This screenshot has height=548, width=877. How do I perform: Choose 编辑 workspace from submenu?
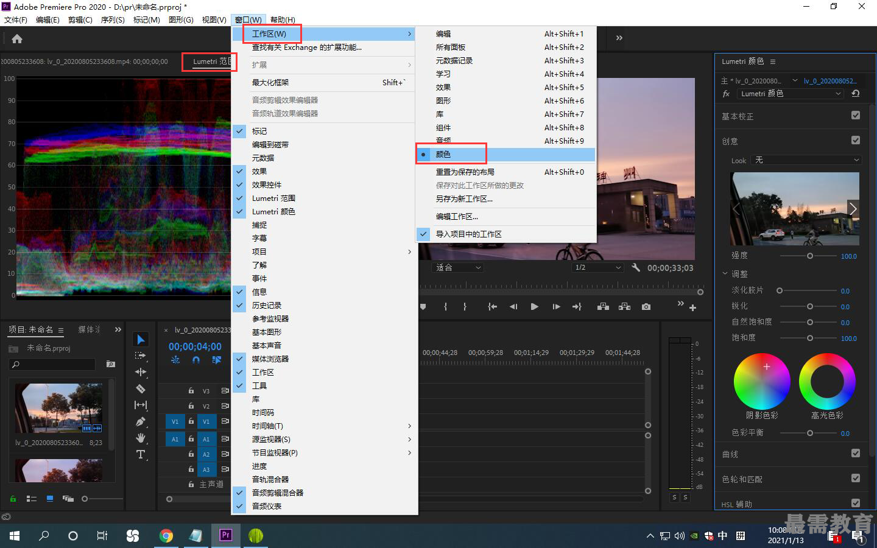pyautogui.click(x=505, y=33)
